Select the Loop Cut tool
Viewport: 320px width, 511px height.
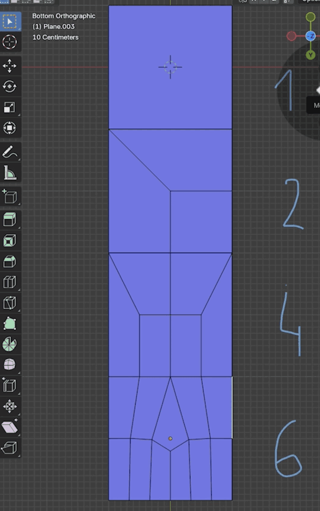point(10,282)
